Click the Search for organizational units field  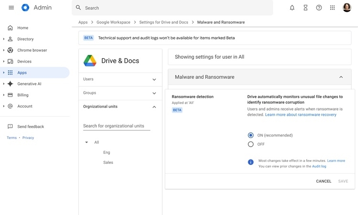(x=116, y=126)
